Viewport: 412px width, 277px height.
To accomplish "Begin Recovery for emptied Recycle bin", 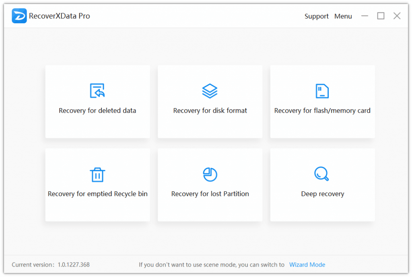I will click(x=97, y=185).
